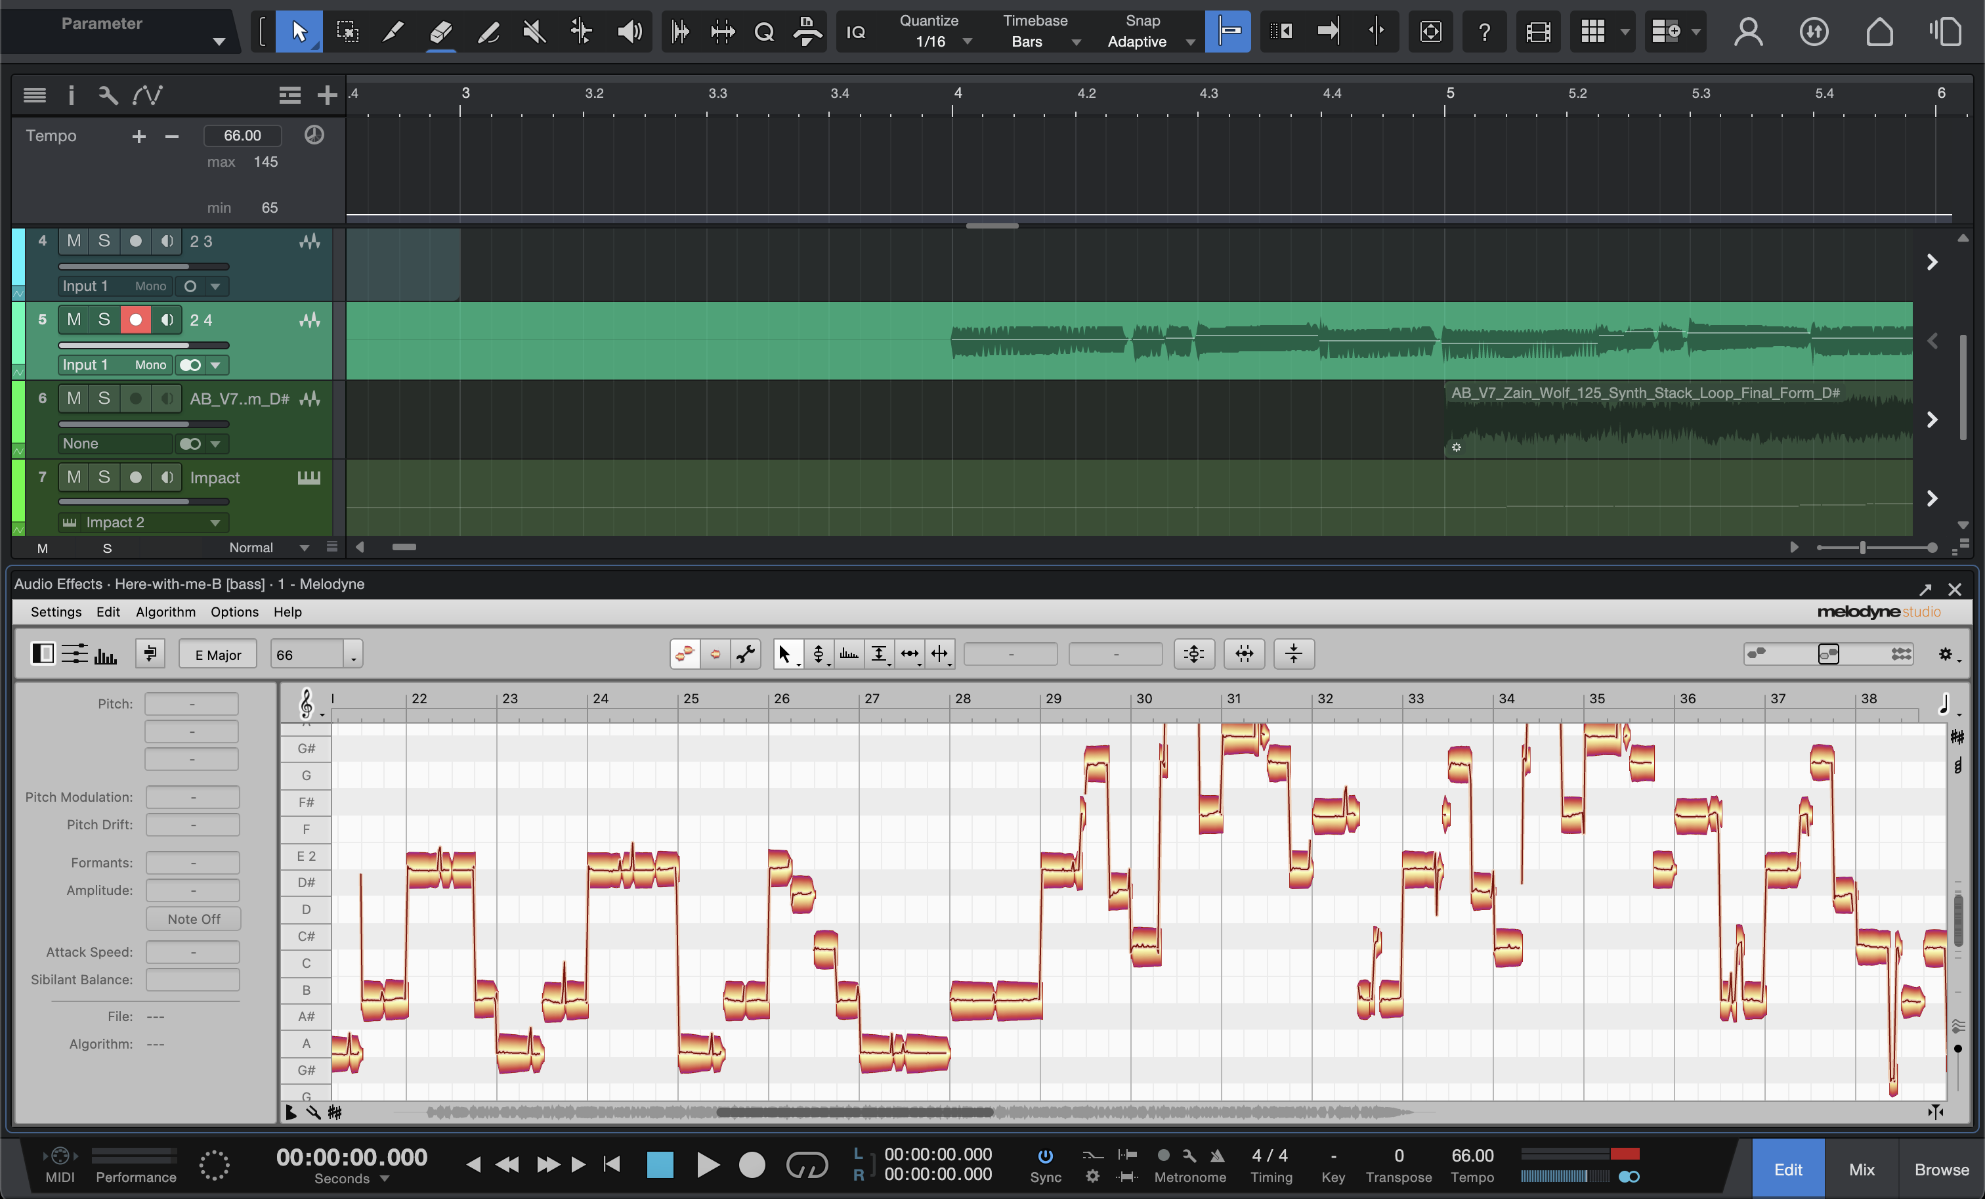The width and height of the screenshot is (1985, 1199).
Task: Click bar 5 on the timeline ruler
Action: [1449, 93]
